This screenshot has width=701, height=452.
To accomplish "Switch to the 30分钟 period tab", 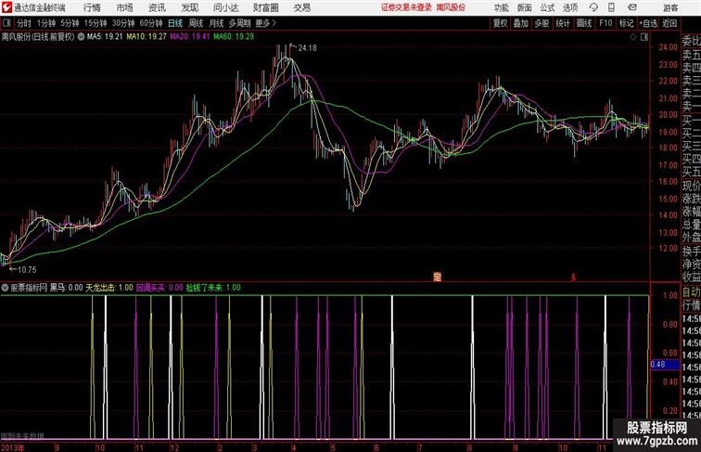I will (x=123, y=23).
